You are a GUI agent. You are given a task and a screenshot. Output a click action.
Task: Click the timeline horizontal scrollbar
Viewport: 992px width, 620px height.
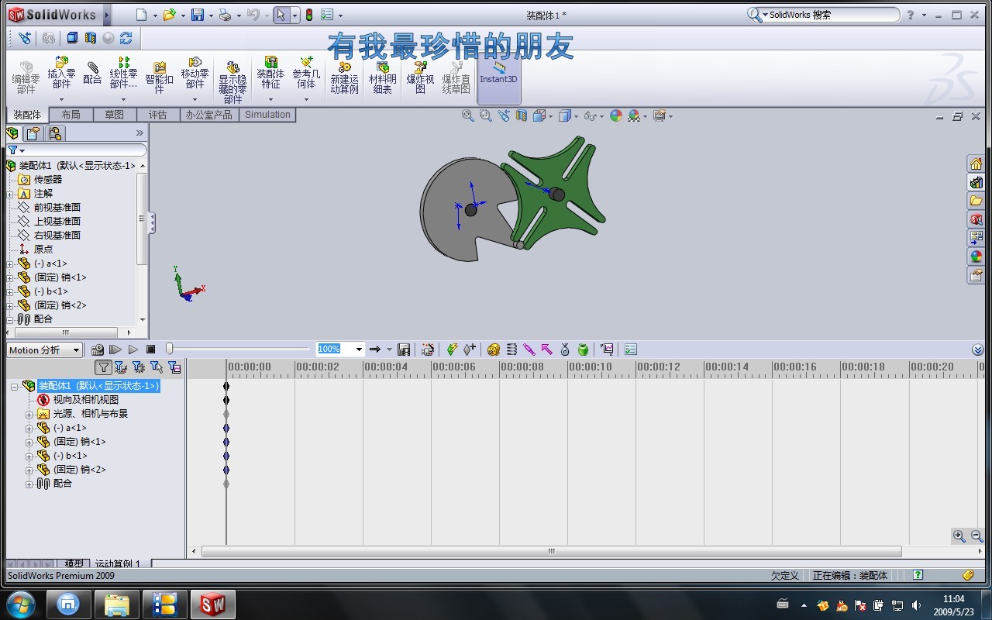coord(551,552)
